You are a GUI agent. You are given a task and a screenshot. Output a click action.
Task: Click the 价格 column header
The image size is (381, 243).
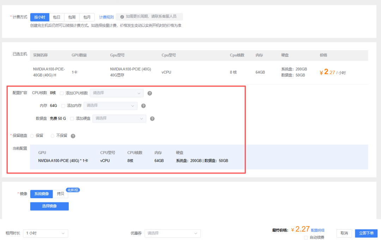(323, 55)
